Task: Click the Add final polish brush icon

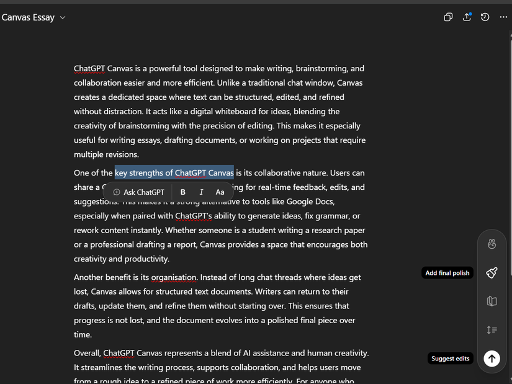Action: [492, 273]
